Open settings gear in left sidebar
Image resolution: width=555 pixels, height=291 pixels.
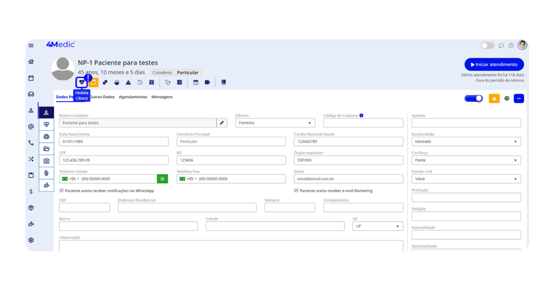tap(31, 240)
